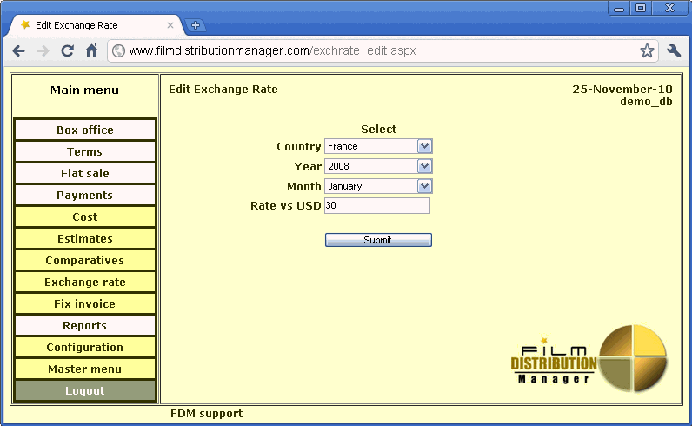
Task: Reload the page with the refresh icon
Action: (67, 51)
